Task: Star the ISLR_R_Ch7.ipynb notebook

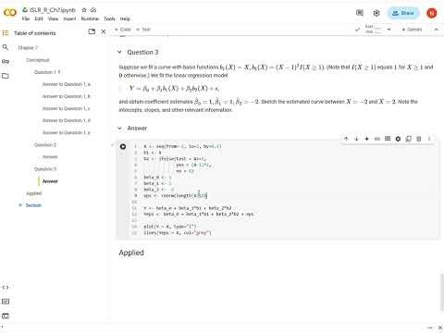Action: click(x=84, y=10)
